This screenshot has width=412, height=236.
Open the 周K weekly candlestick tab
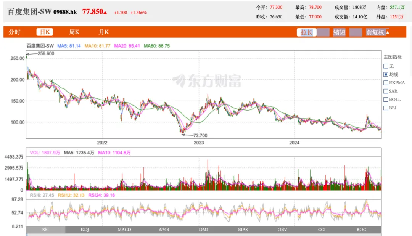point(74,32)
